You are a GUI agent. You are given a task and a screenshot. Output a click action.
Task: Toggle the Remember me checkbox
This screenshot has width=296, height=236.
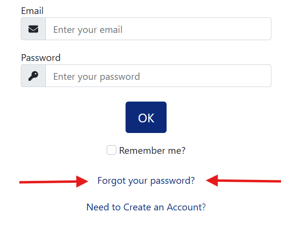tap(112, 150)
